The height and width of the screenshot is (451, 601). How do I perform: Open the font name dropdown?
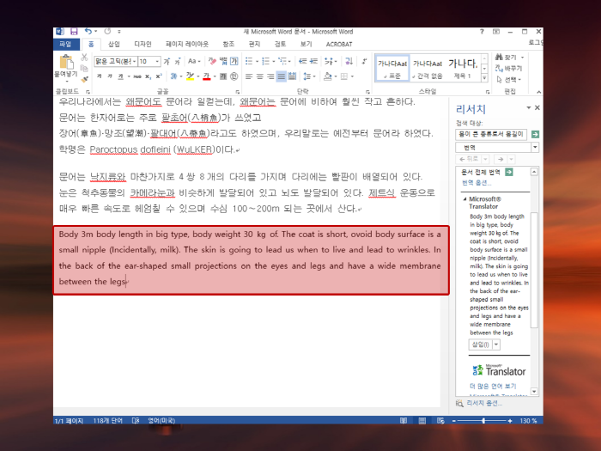point(135,61)
